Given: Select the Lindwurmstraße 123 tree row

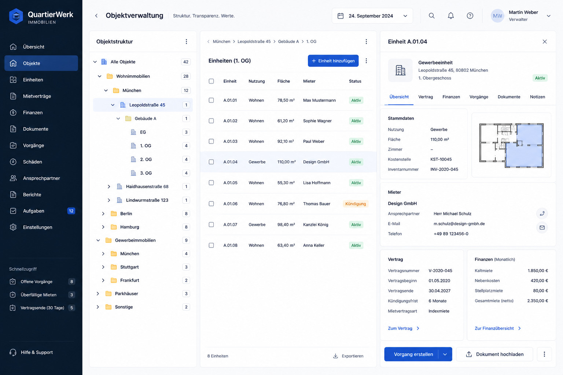Looking at the screenshot, I should (143, 200).
